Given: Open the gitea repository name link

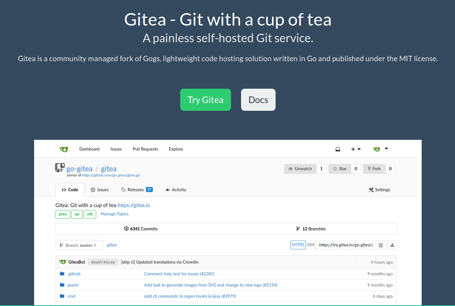Looking at the screenshot, I should 109,169.
